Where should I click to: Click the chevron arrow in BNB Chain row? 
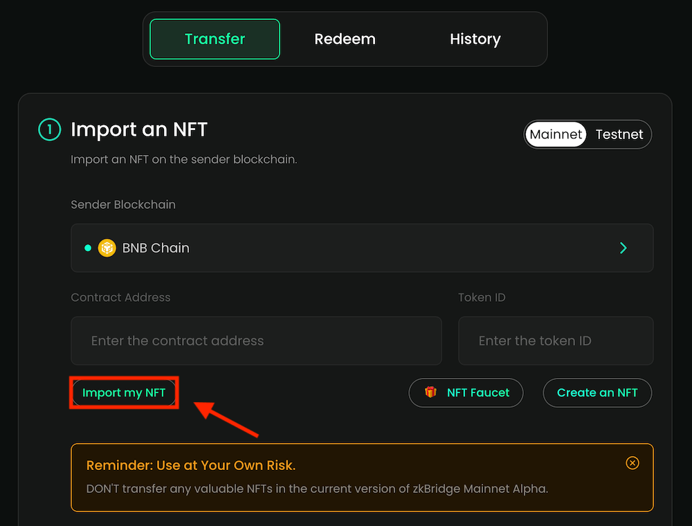pyautogui.click(x=623, y=248)
